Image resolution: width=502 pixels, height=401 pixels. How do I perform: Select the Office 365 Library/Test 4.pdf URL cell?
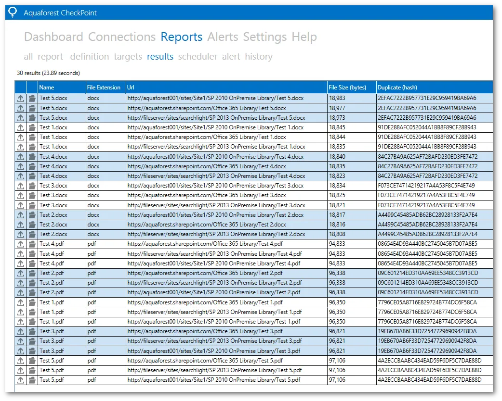[x=226, y=244]
